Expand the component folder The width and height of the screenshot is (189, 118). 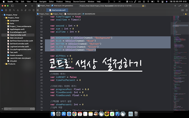tap(6, 21)
